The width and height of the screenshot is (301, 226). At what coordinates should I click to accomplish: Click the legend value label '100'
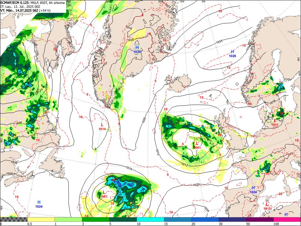pyautogui.click(x=276, y=224)
